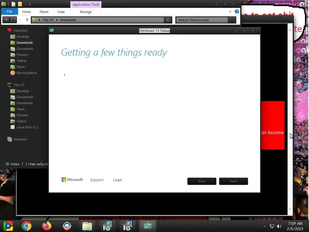The image size is (309, 232).
Task: Open File Explorer from the taskbar
Action: coord(87,226)
